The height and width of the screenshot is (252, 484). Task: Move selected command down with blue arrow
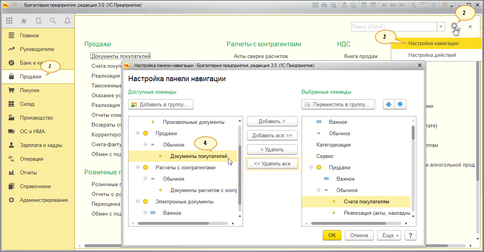tap(400, 104)
